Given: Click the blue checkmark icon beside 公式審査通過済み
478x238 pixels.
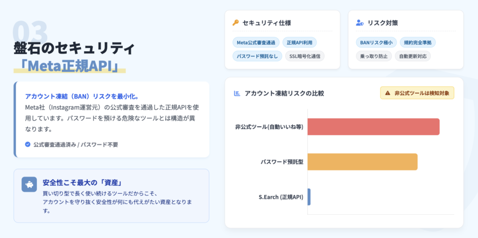Looking at the screenshot, I should pos(28,144).
